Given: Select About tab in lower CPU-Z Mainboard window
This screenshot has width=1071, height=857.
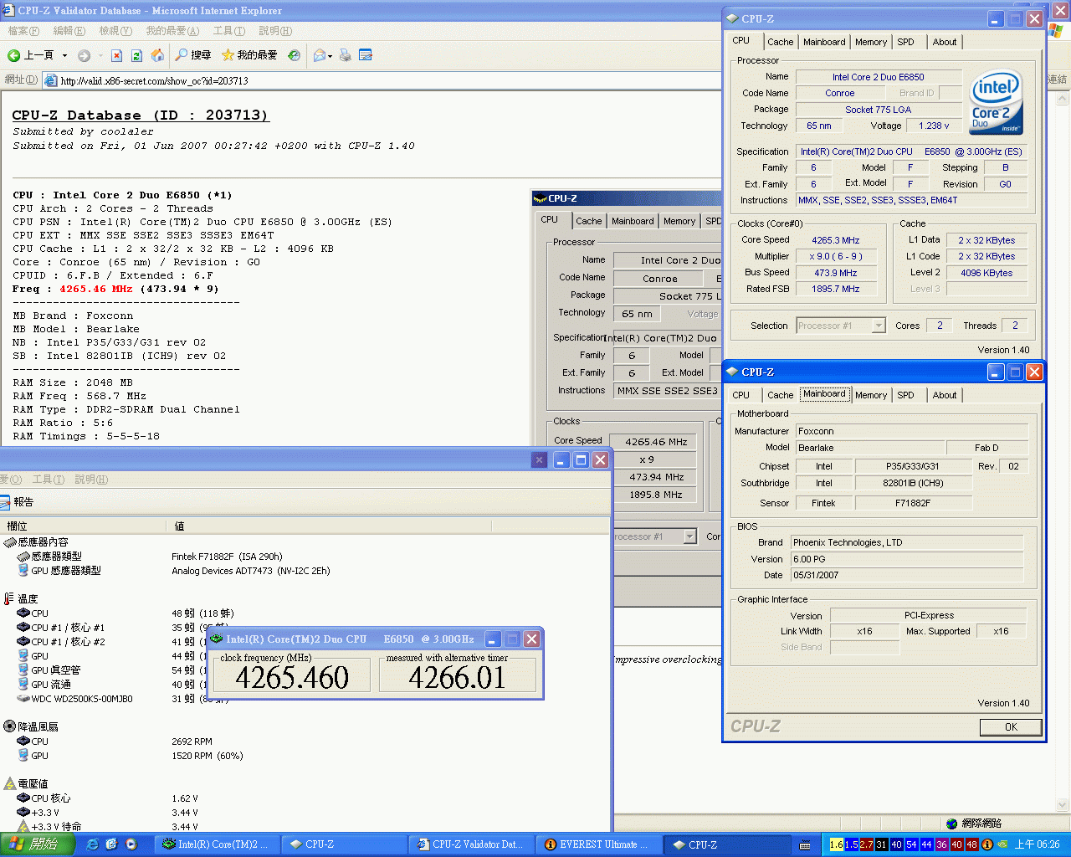Looking at the screenshot, I should tap(945, 395).
